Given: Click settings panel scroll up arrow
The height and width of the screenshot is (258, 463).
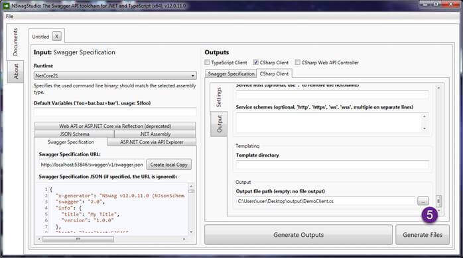Looking at the screenshot, I should pyautogui.click(x=438, y=88).
